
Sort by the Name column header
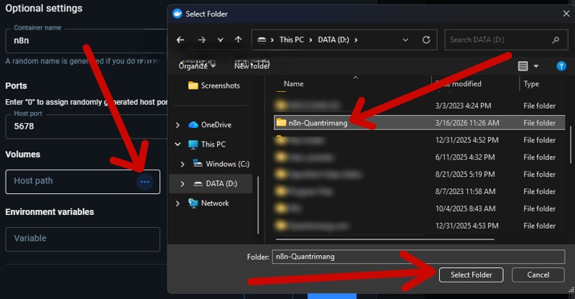tap(293, 83)
